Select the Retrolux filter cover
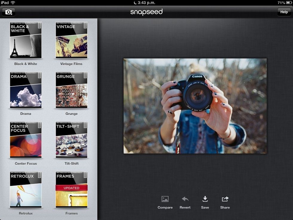 coord(26,190)
